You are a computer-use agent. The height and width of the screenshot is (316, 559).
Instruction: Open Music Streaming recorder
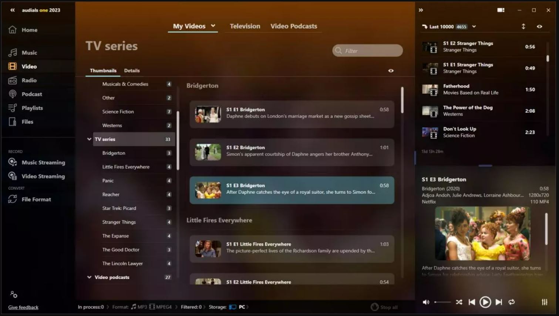[x=37, y=162]
